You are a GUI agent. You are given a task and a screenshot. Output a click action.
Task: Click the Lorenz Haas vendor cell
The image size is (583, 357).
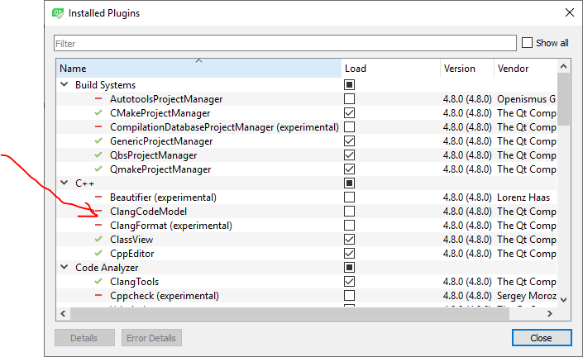click(x=523, y=198)
